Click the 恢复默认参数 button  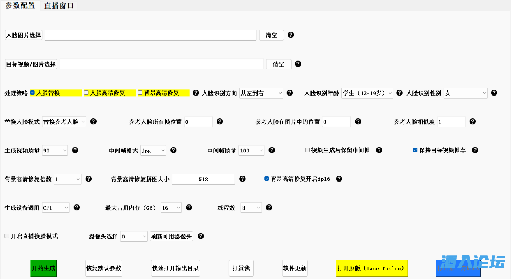(x=103, y=268)
